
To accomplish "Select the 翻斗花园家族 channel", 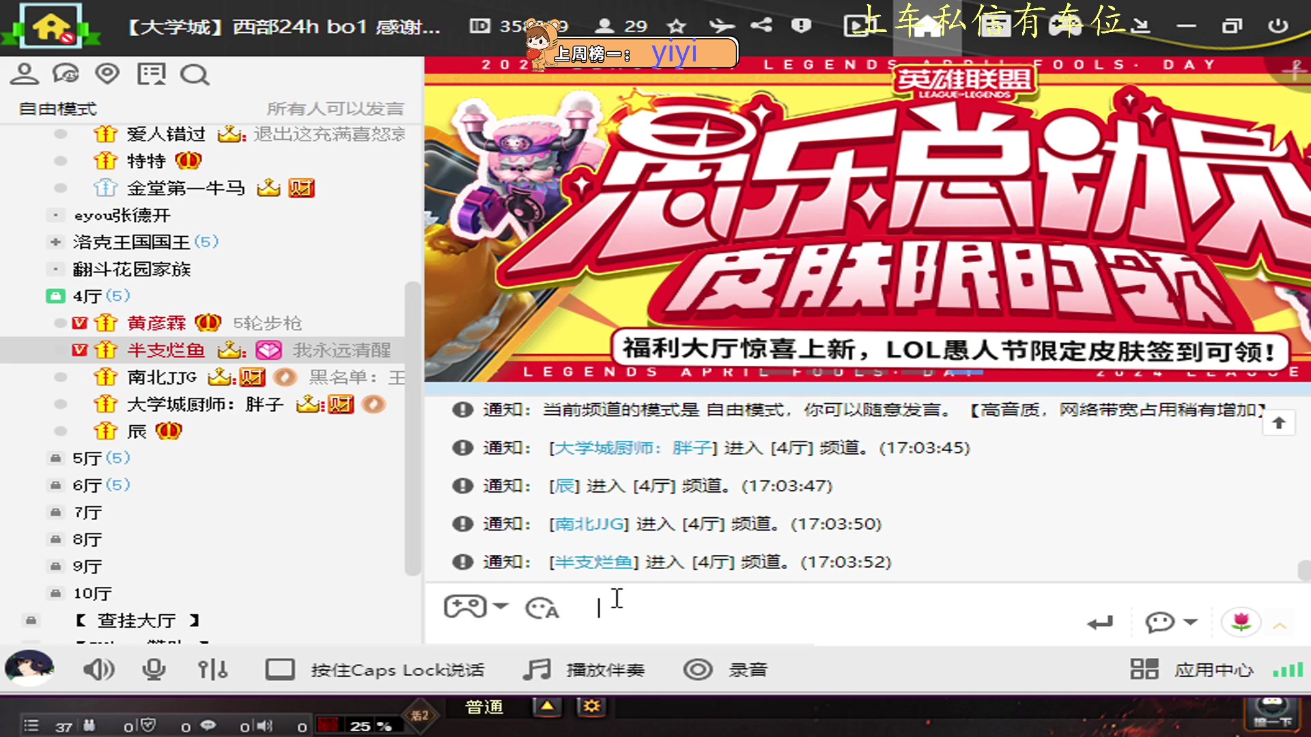I will (x=132, y=269).
